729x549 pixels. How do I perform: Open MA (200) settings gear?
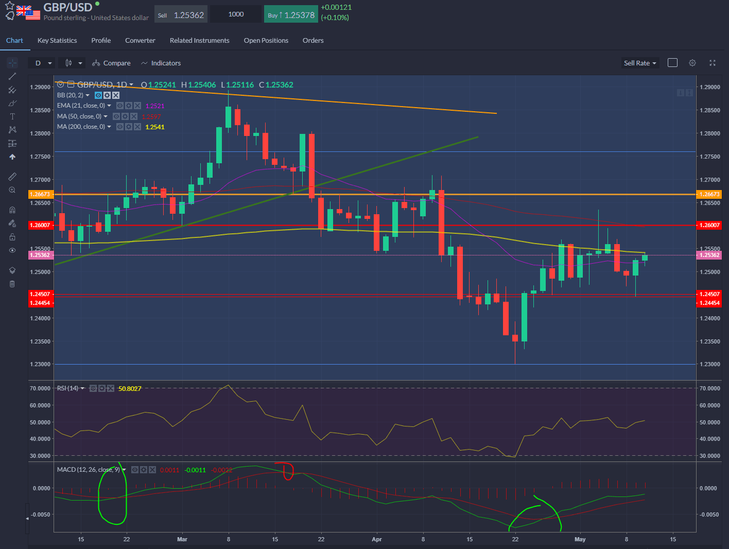[129, 127]
